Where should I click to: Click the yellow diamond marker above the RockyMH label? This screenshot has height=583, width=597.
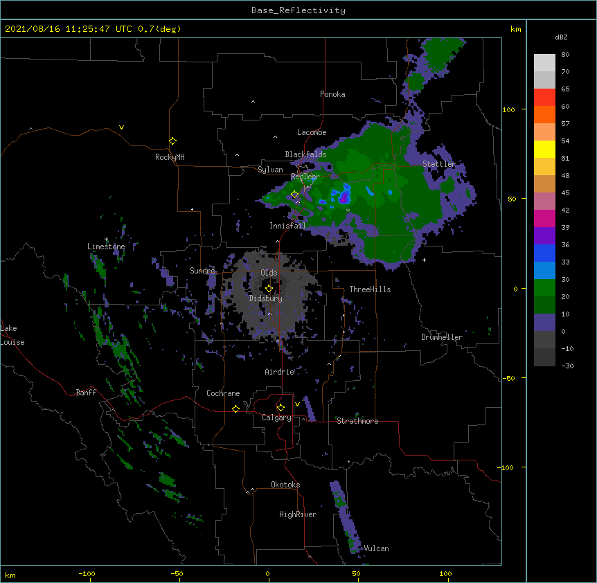[x=173, y=141]
